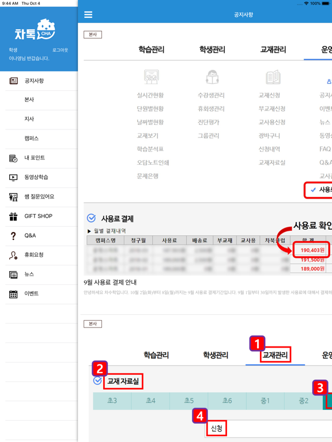Open the 학습분석표 link
Viewport: 332px width, 442px height.
coord(150,149)
